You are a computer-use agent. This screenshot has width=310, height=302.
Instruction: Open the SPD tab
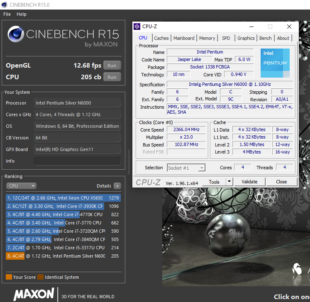(x=226, y=38)
